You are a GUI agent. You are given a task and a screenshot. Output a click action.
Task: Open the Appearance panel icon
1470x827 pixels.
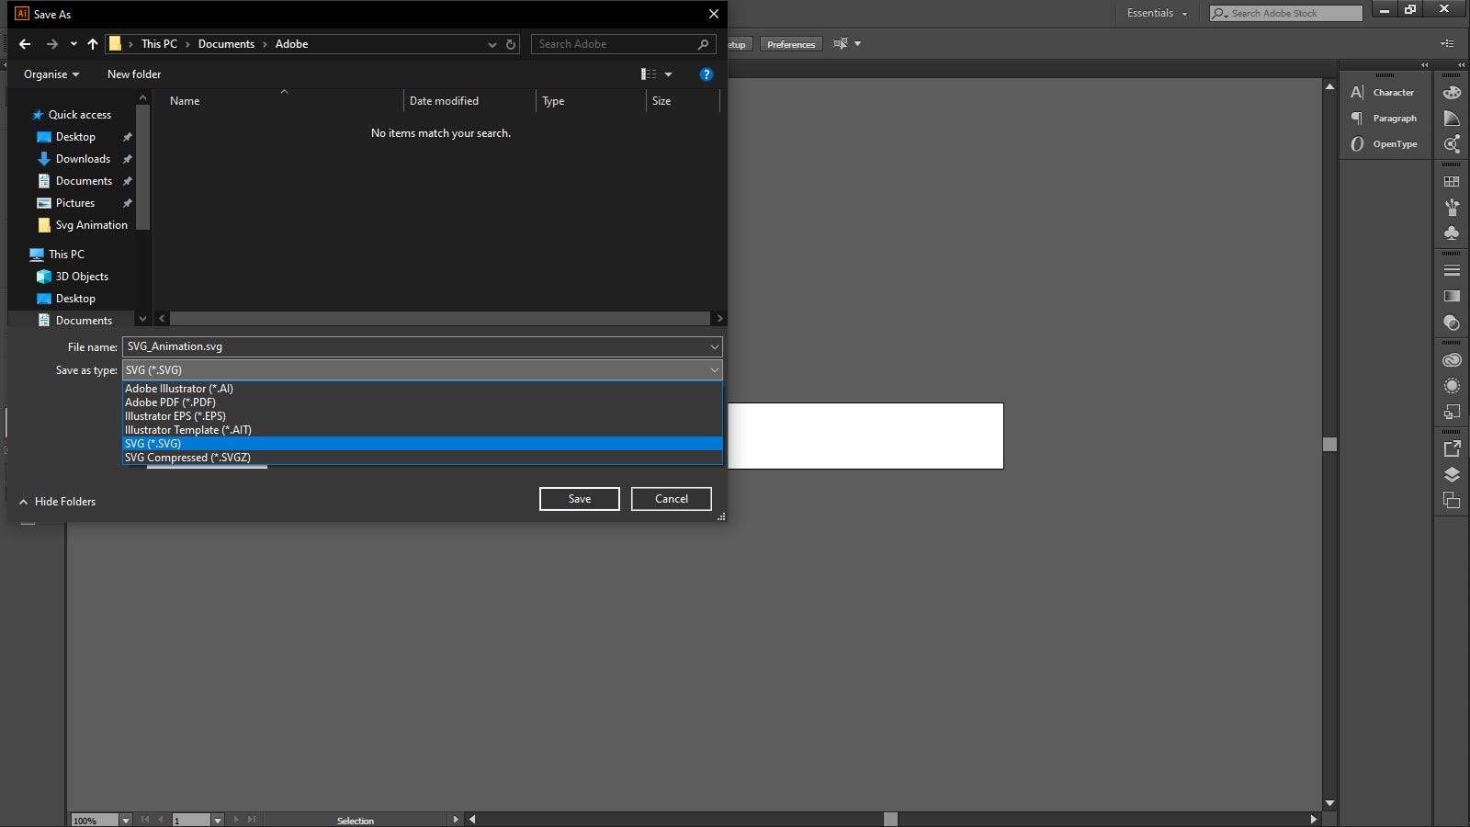click(x=1452, y=386)
